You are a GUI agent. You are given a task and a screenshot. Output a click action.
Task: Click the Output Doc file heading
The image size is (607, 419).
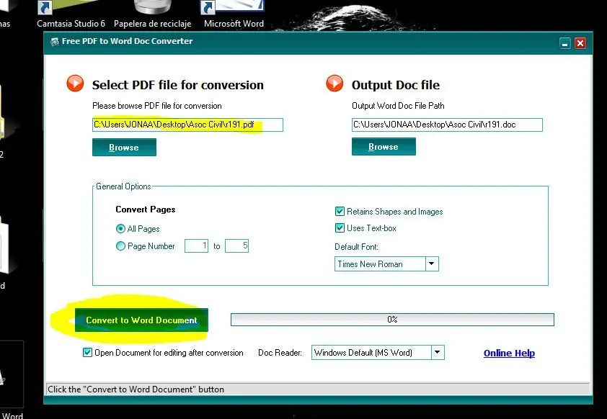(x=396, y=85)
